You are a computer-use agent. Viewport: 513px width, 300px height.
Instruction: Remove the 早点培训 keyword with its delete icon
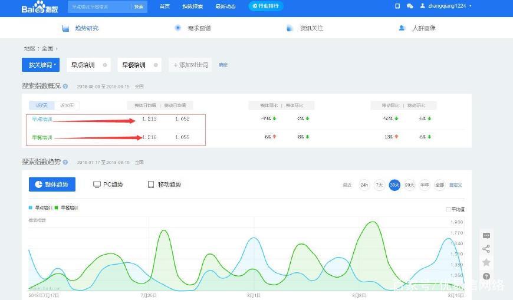[x=105, y=65]
